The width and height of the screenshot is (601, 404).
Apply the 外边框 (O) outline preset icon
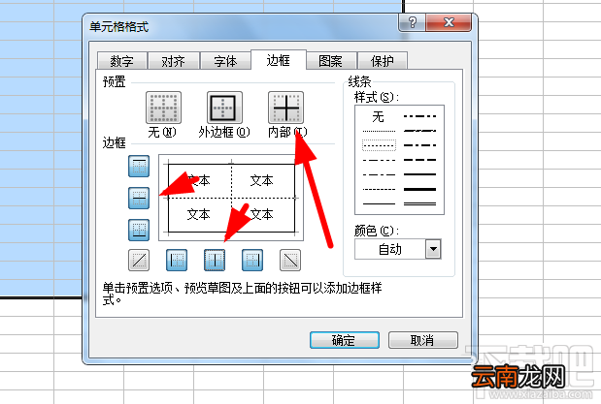(224, 108)
